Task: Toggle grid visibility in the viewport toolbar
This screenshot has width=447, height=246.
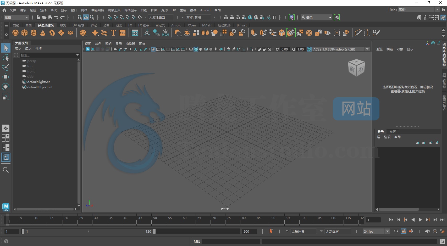Action: pyautogui.click(x=153, y=49)
